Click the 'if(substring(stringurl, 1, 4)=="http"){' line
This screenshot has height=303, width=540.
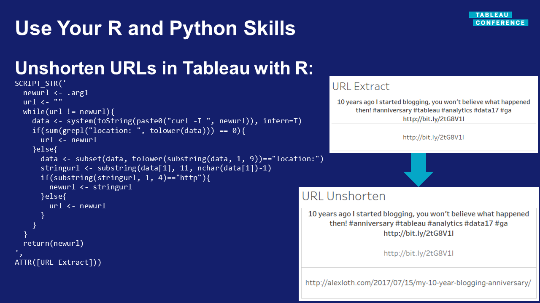click(125, 178)
